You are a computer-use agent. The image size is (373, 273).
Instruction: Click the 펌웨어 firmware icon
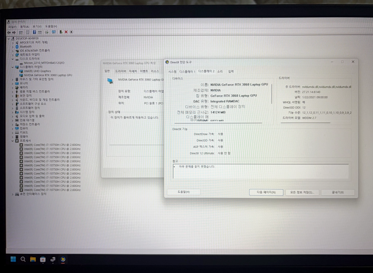point(17,137)
